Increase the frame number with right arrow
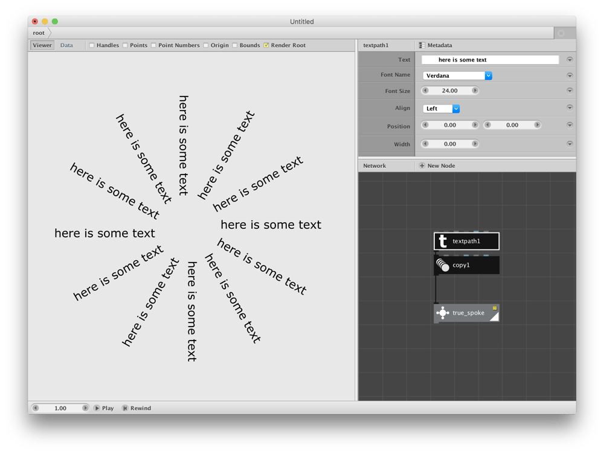This screenshot has height=454, width=604. tap(85, 408)
